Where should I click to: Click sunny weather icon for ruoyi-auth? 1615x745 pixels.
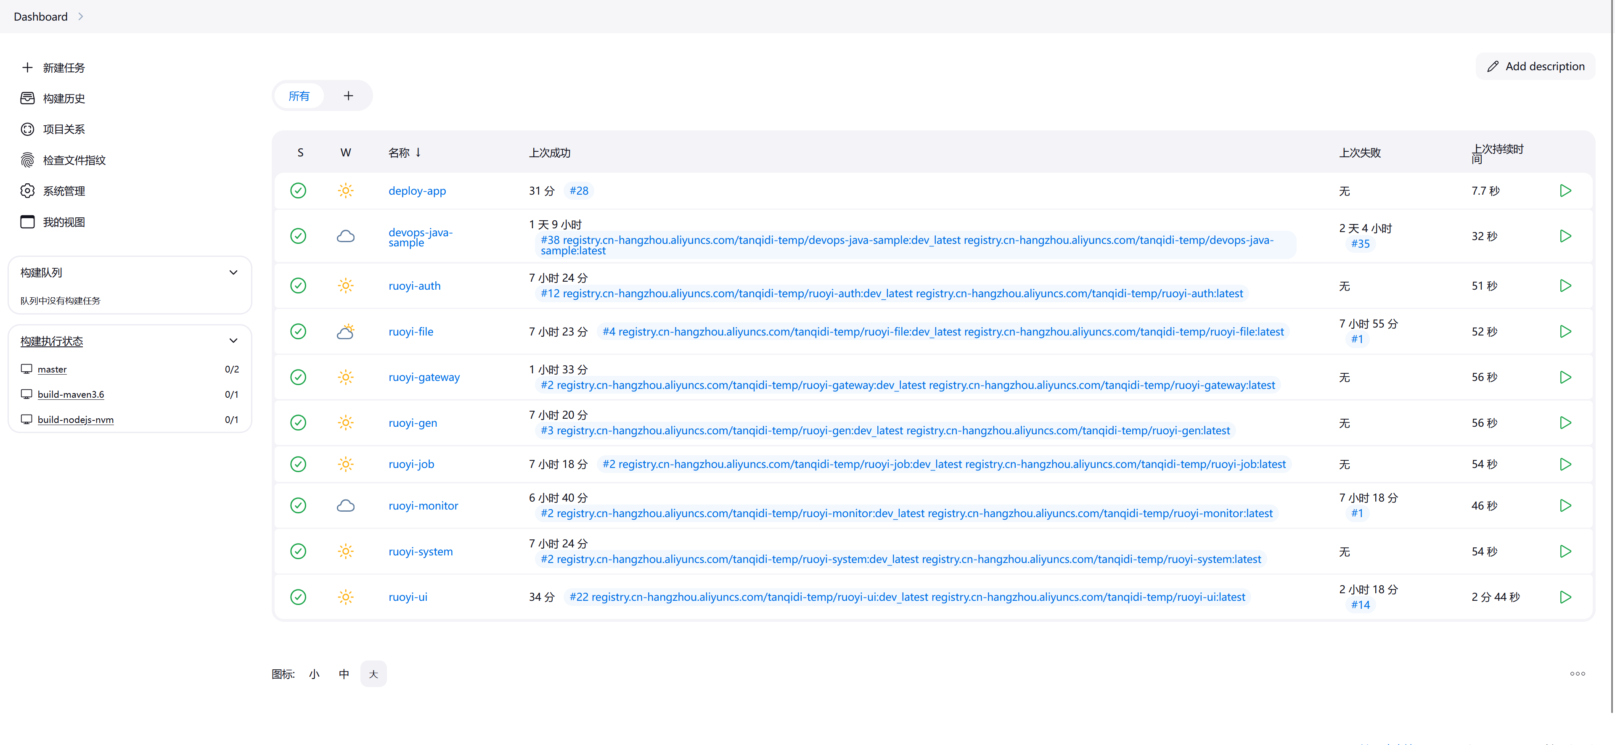click(x=345, y=286)
